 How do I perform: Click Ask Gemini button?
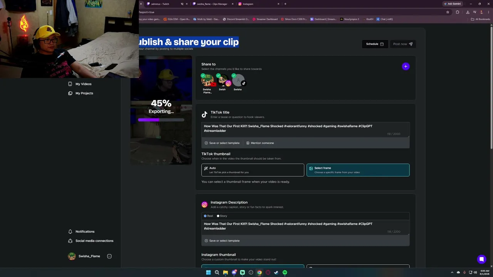[x=452, y=4]
